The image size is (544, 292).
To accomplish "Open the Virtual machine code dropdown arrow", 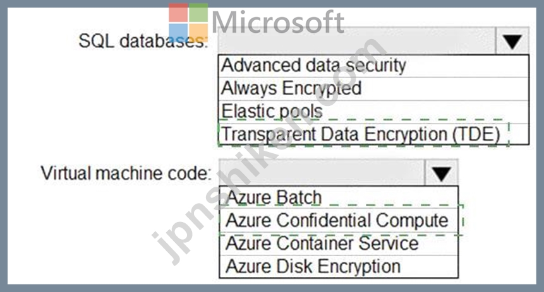I will [x=441, y=173].
